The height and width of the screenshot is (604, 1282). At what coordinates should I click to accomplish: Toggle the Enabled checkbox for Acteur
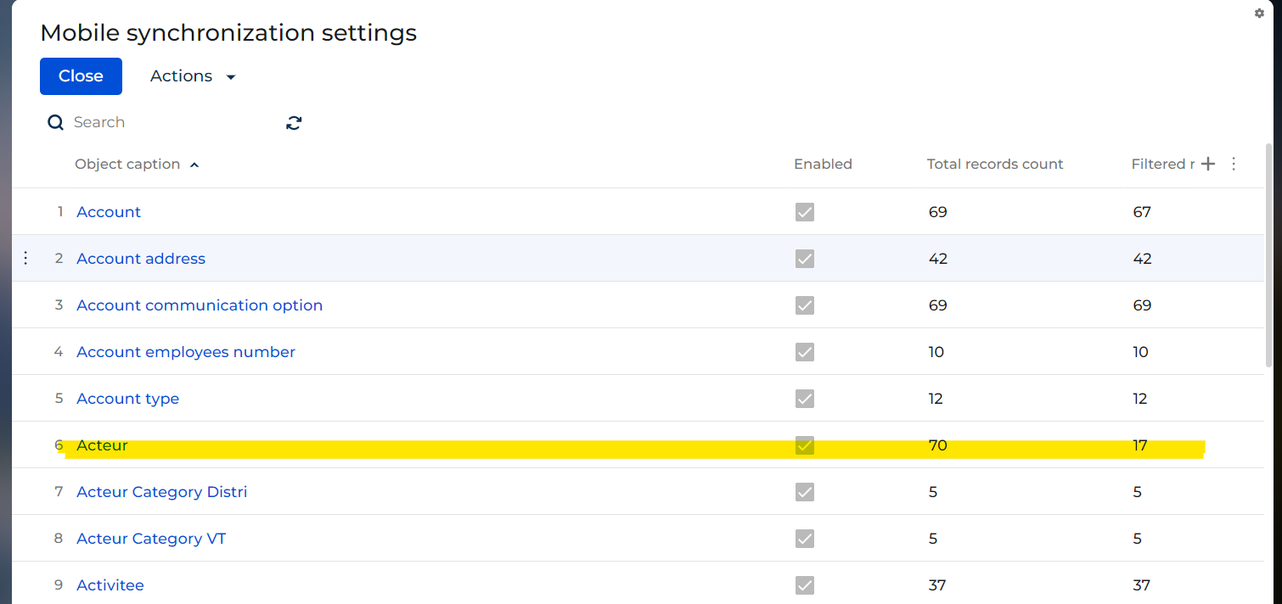click(804, 445)
